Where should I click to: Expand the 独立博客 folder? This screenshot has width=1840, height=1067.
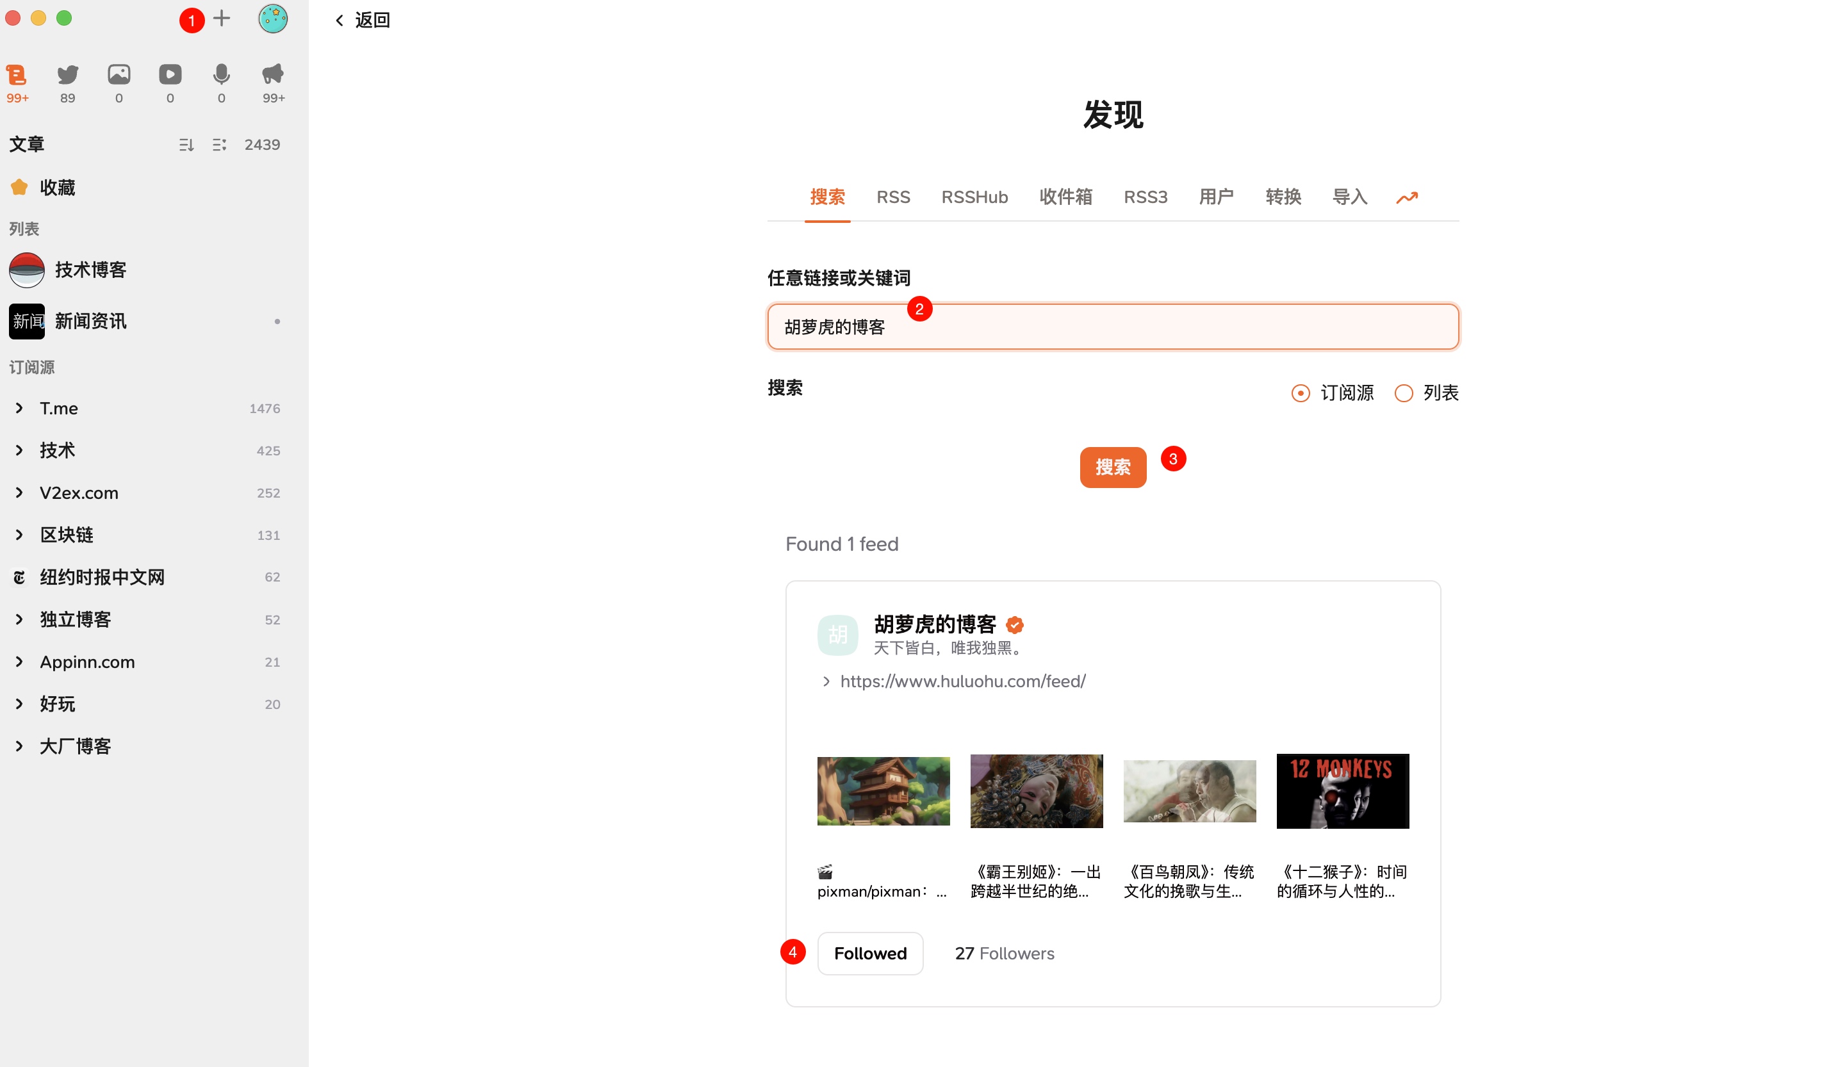click(20, 619)
